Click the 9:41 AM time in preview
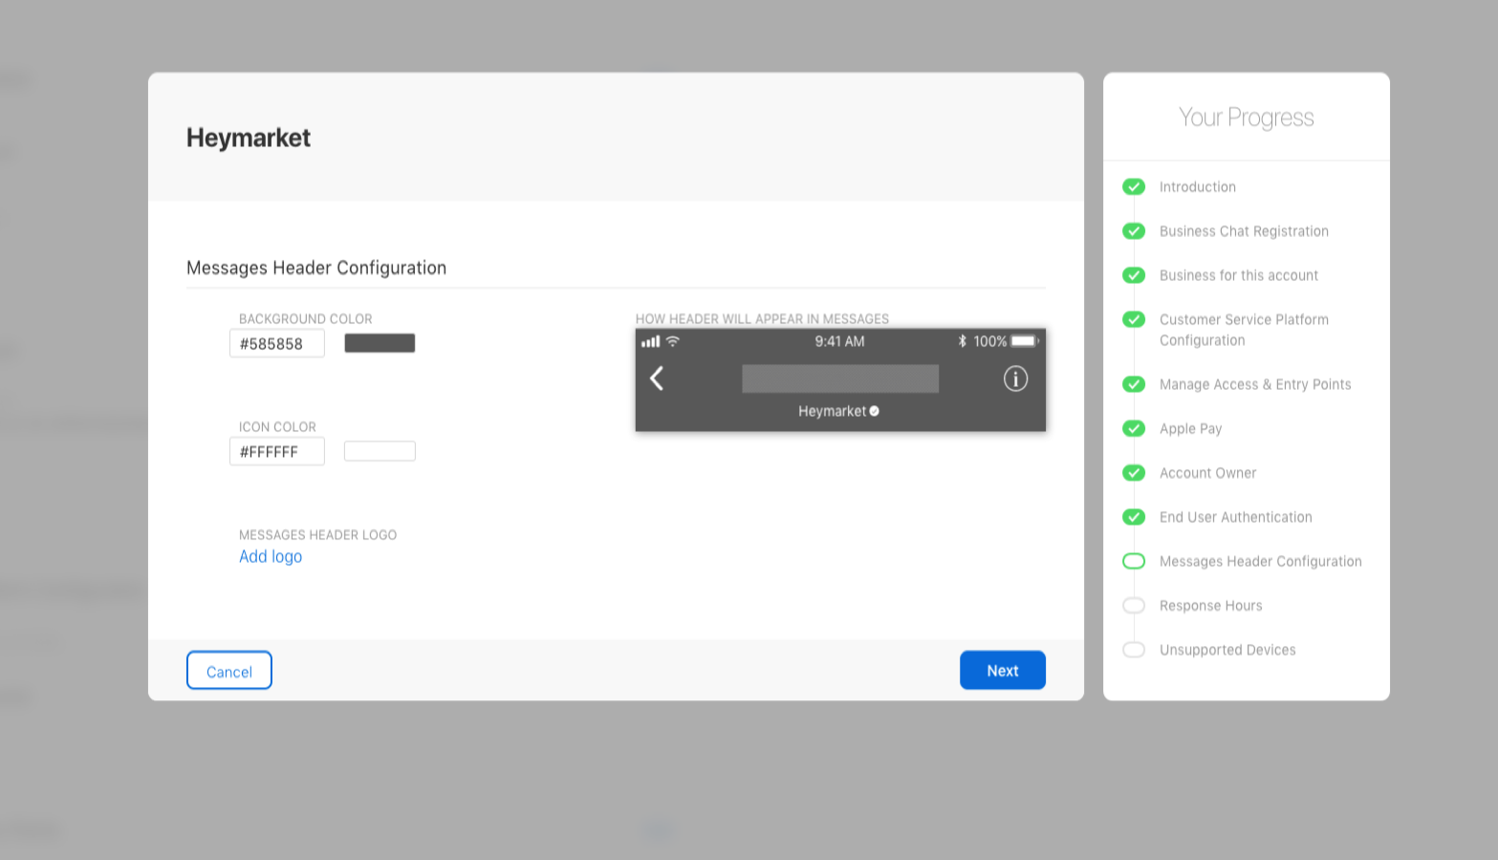 (x=839, y=341)
